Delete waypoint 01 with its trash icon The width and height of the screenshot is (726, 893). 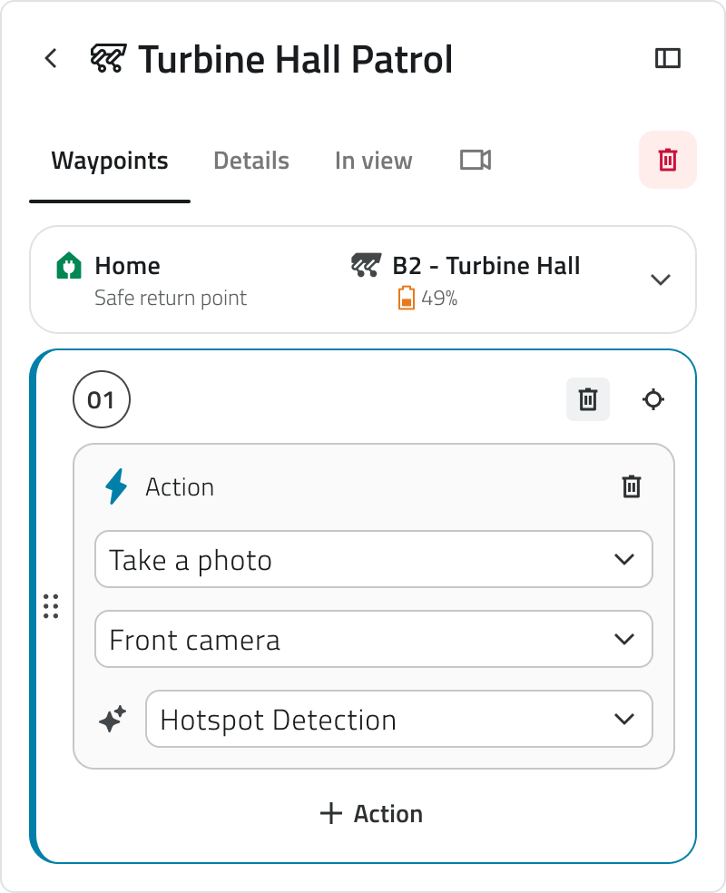point(588,399)
